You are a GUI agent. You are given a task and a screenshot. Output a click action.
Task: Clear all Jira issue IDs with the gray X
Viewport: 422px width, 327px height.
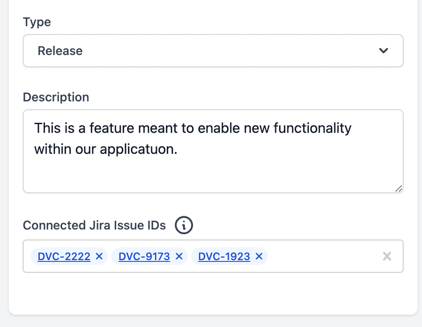pos(387,256)
